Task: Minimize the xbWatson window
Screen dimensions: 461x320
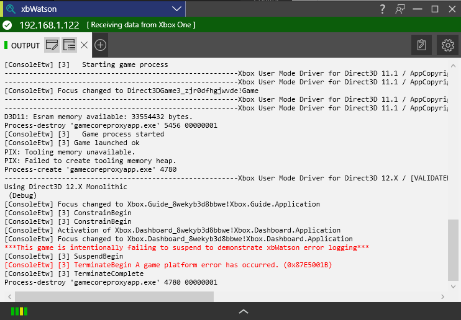Action: (418, 9)
